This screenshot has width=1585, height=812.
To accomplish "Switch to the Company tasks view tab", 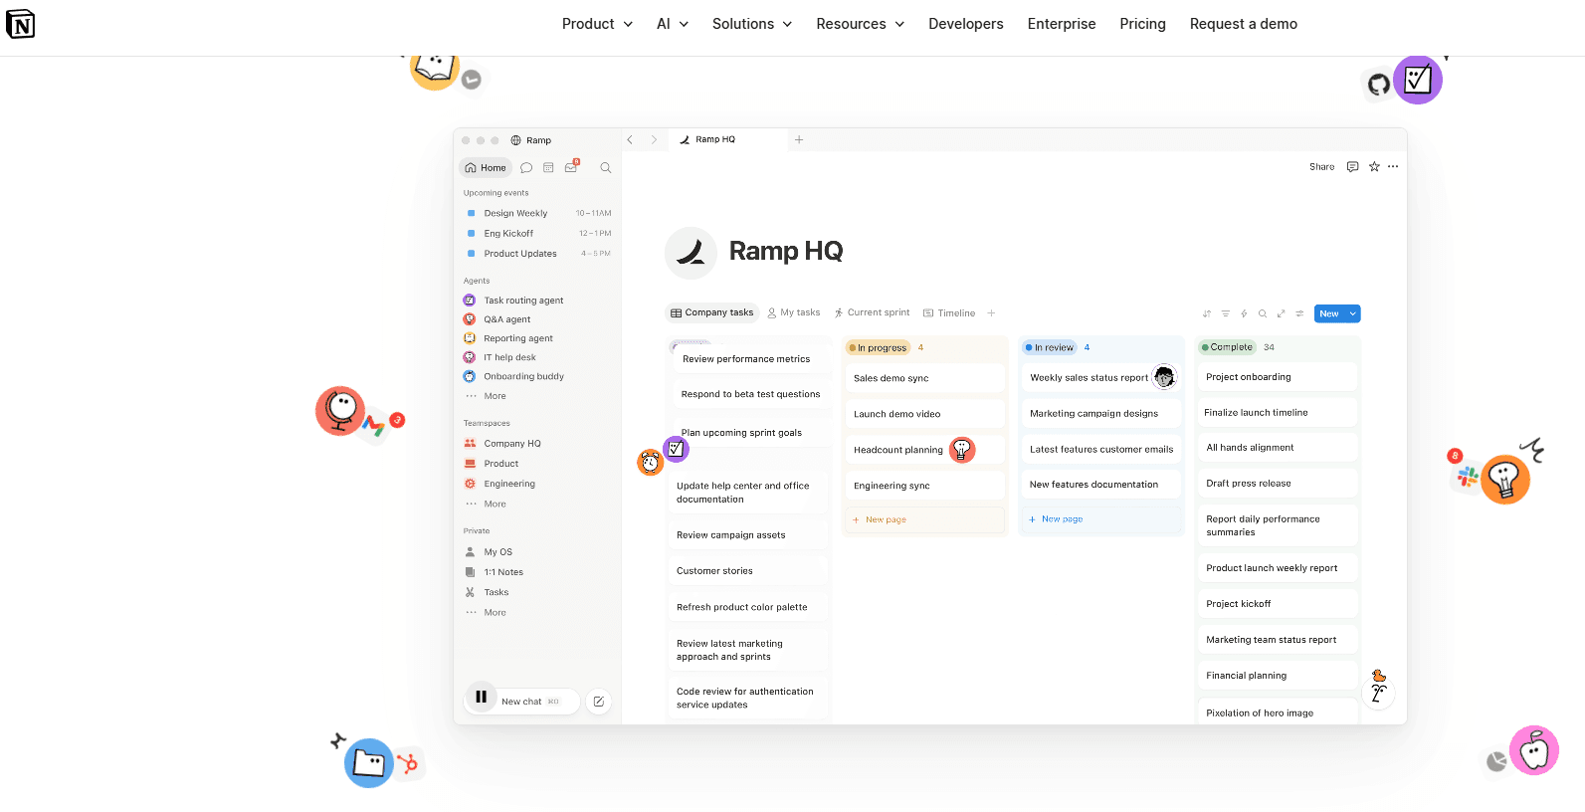I will [x=711, y=312].
